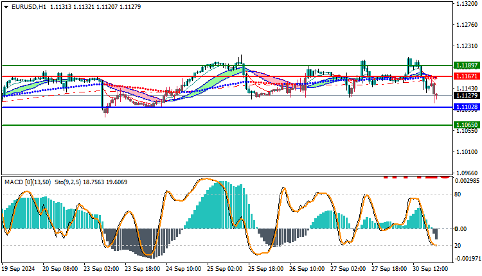Image resolution: width=482 pixels, height=276 pixels.
Task: Click the stochastic 20 level label
Action: point(458,246)
